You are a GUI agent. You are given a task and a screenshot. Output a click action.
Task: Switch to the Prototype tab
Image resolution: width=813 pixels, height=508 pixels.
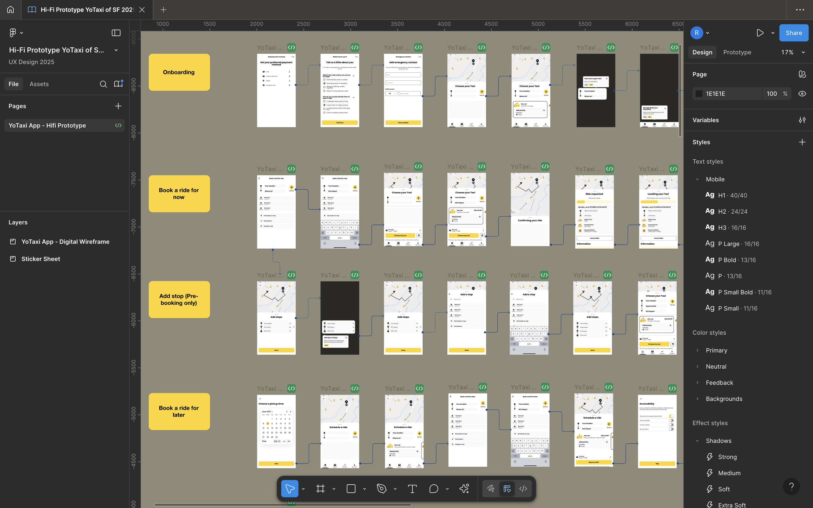pyautogui.click(x=737, y=52)
